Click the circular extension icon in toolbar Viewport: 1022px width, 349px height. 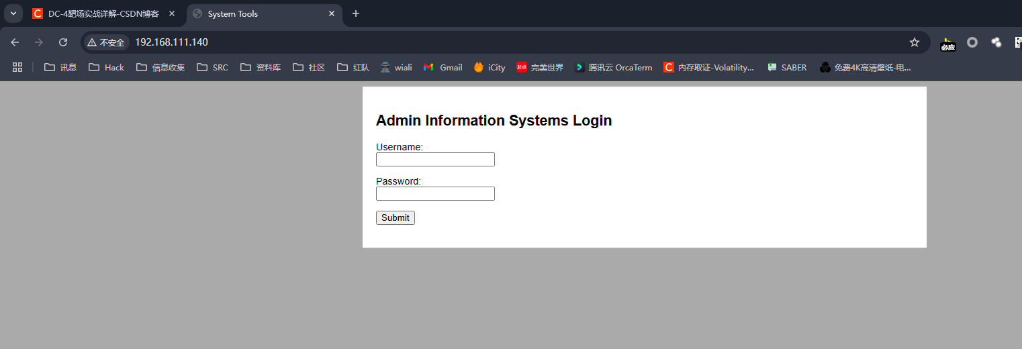click(x=972, y=42)
